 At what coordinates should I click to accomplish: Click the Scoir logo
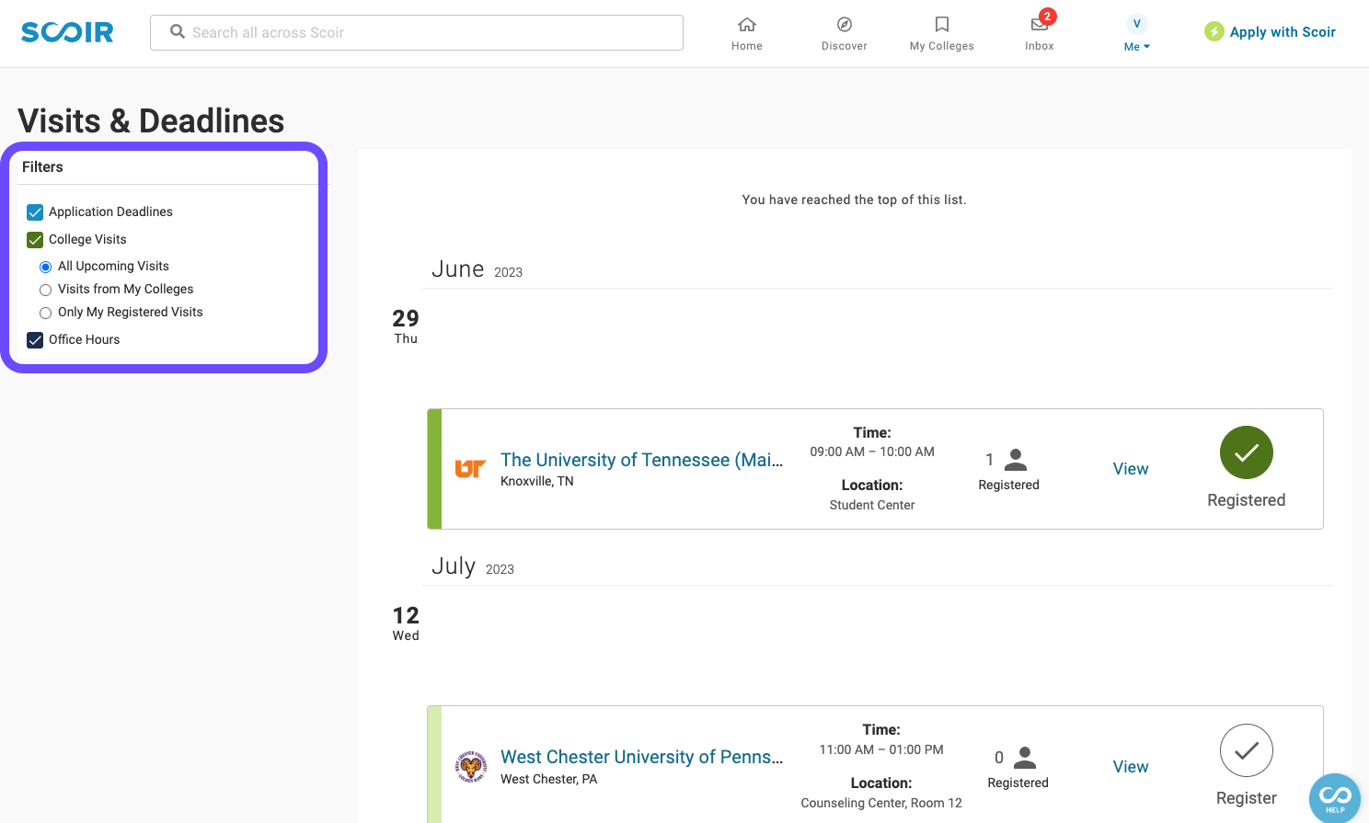[67, 32]
